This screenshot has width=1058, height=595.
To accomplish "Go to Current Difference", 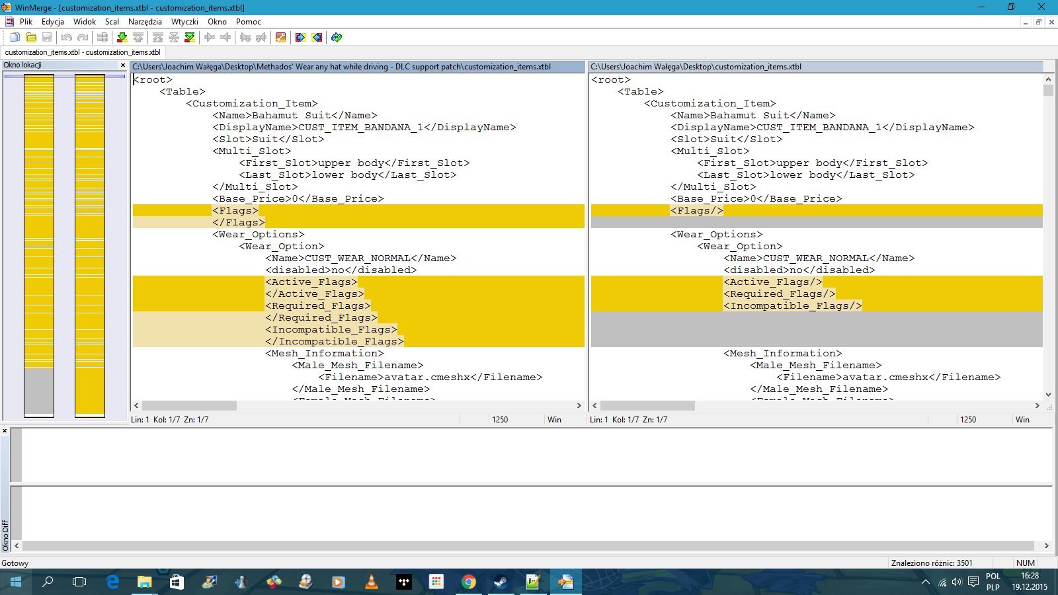I will click(174, 38).
